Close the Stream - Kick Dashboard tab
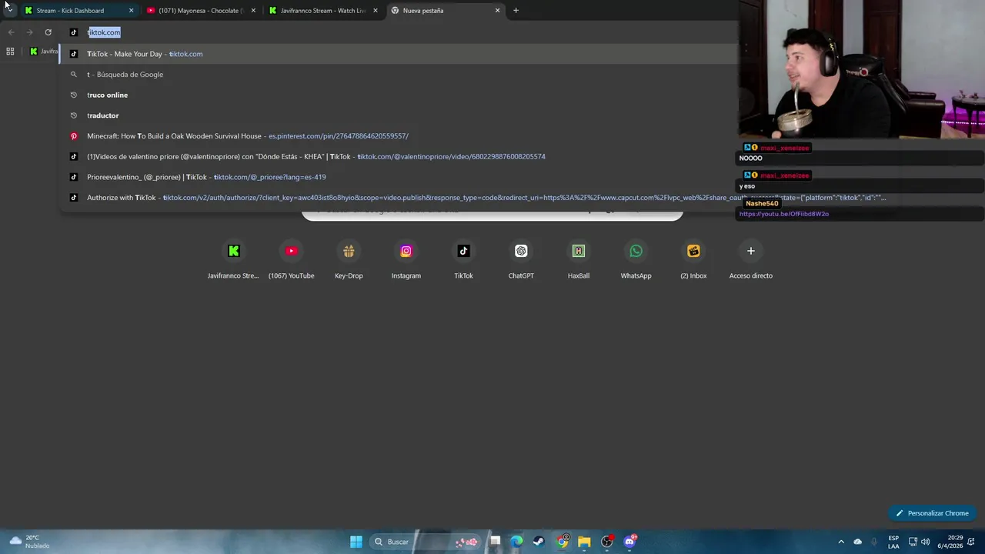The height and width of the screenshot is (554, 985). 131,11
